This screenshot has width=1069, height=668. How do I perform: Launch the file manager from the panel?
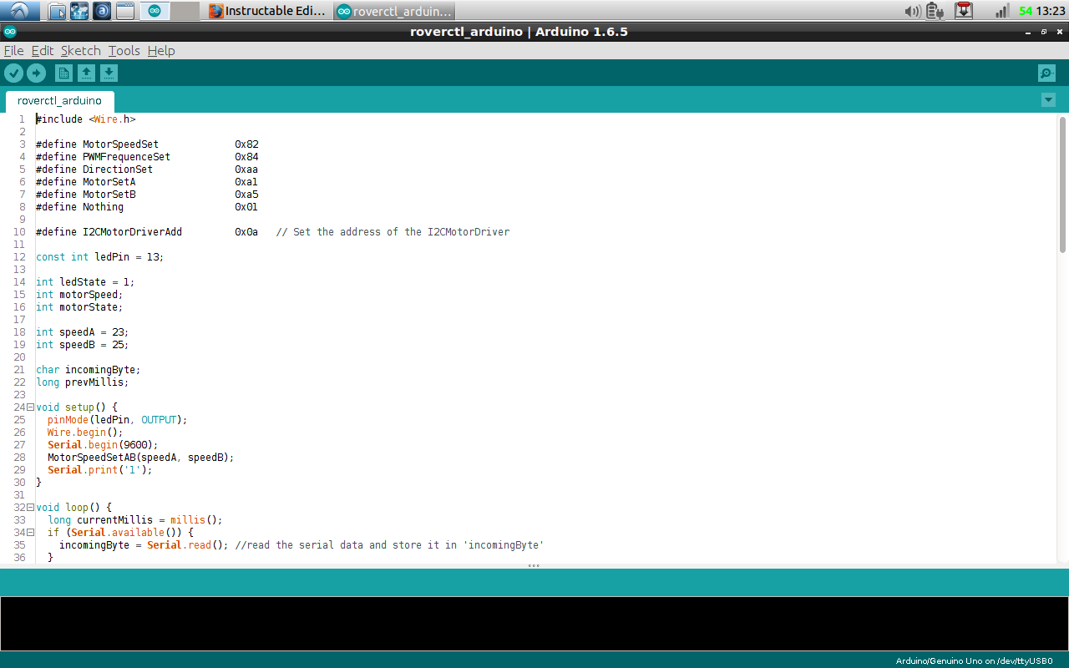click(57, 11)
